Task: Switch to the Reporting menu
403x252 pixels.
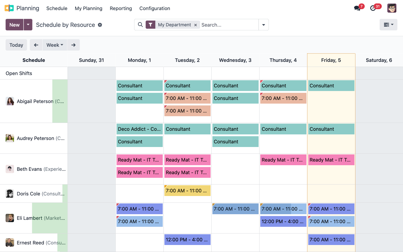Action: click(x=121, y=8)
